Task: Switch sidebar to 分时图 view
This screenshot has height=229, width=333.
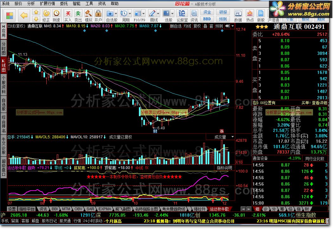Action: pos(3,48)
